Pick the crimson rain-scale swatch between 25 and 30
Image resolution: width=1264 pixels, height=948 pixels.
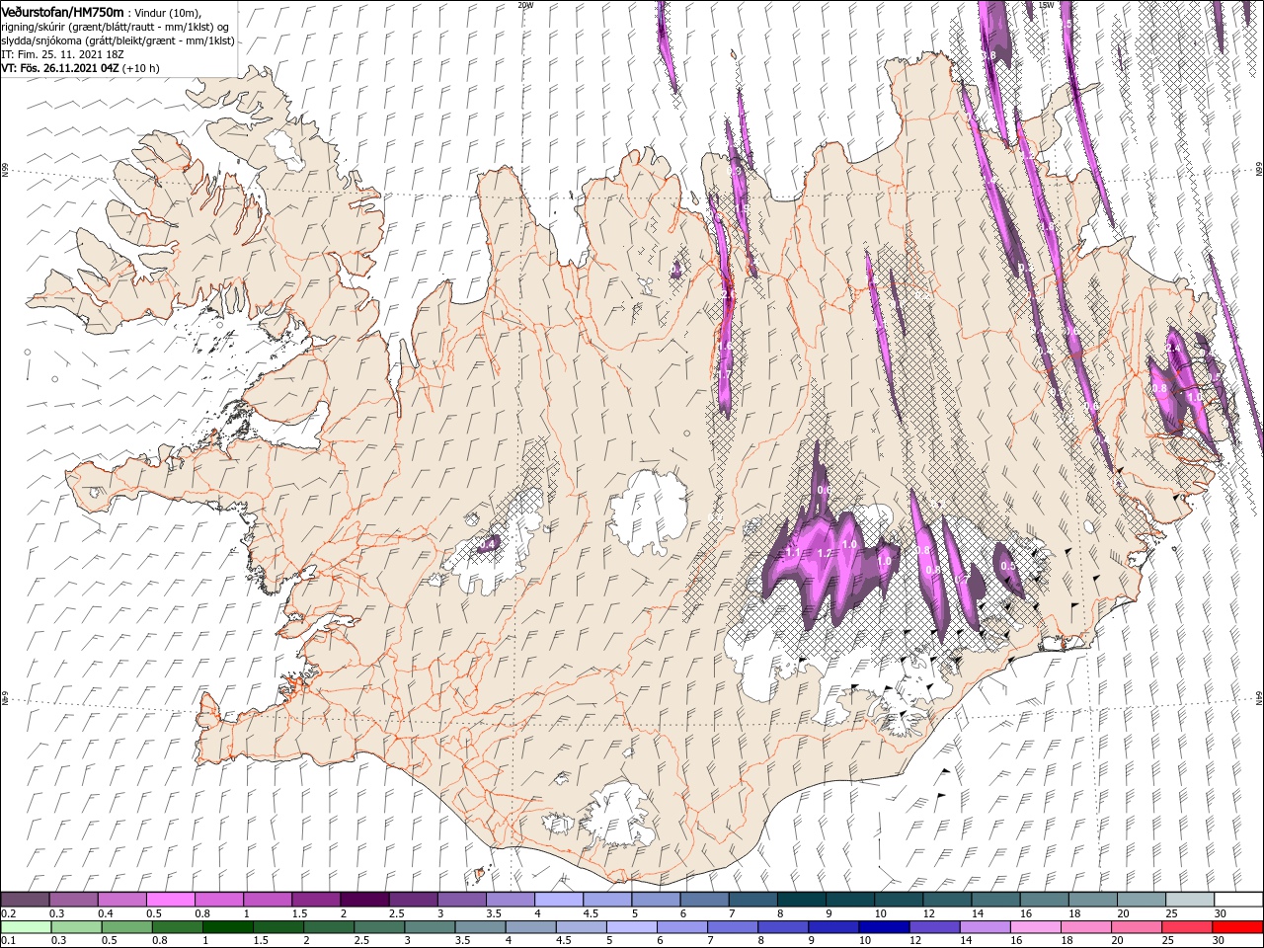click(x=1187, y=927)
